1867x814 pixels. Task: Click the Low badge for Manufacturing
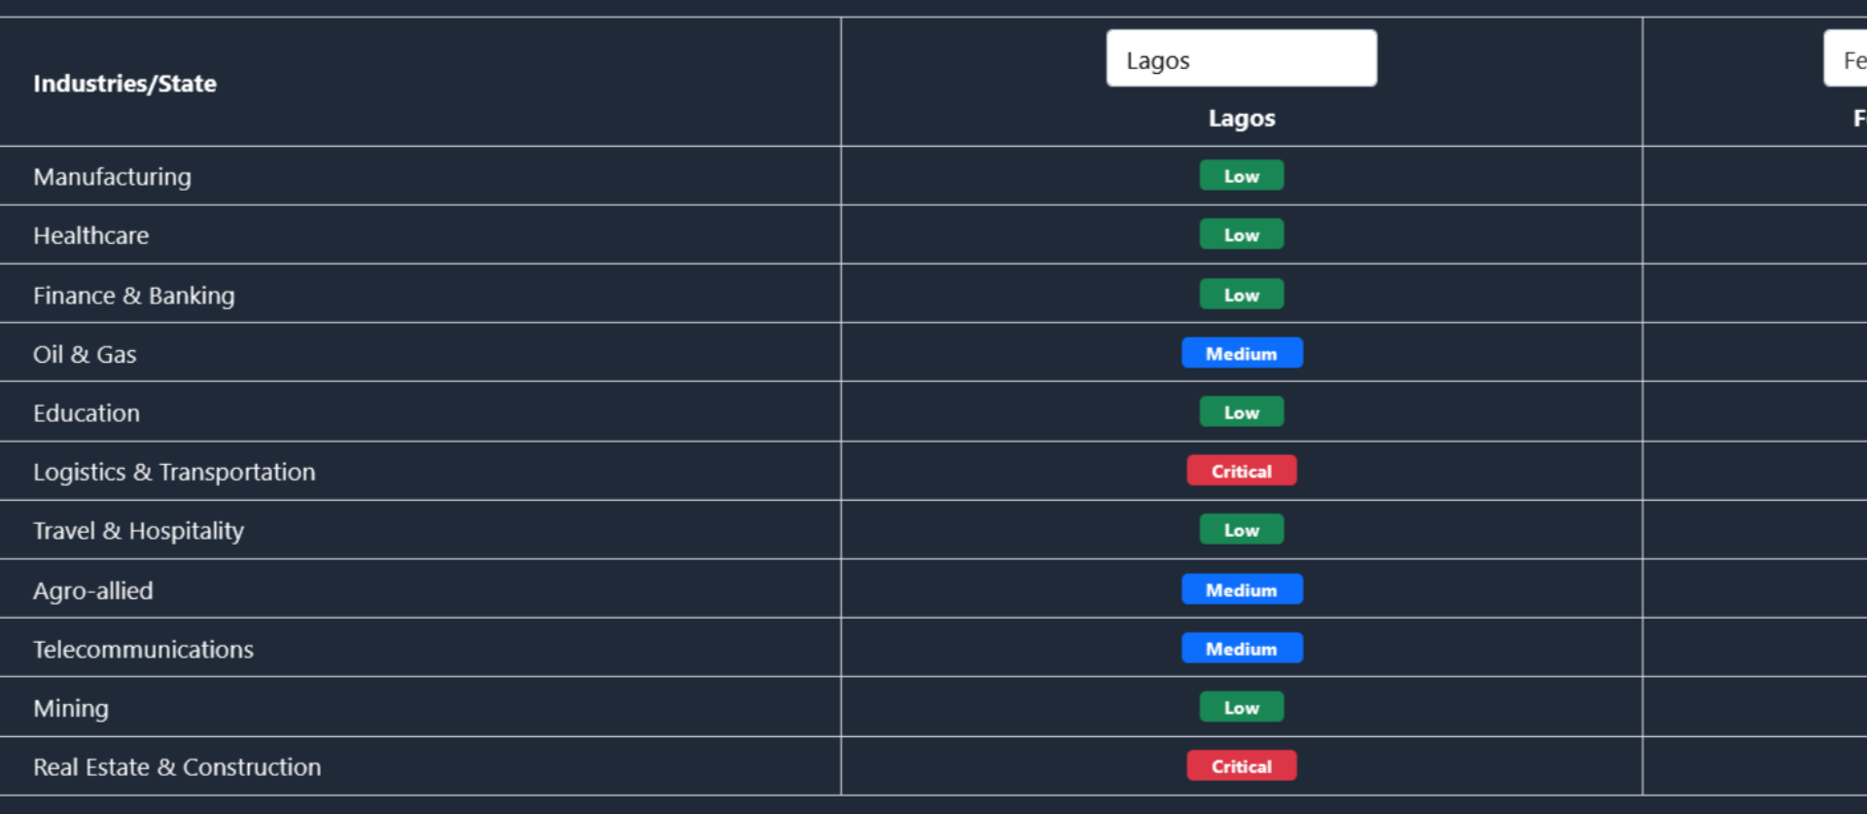1241,176
